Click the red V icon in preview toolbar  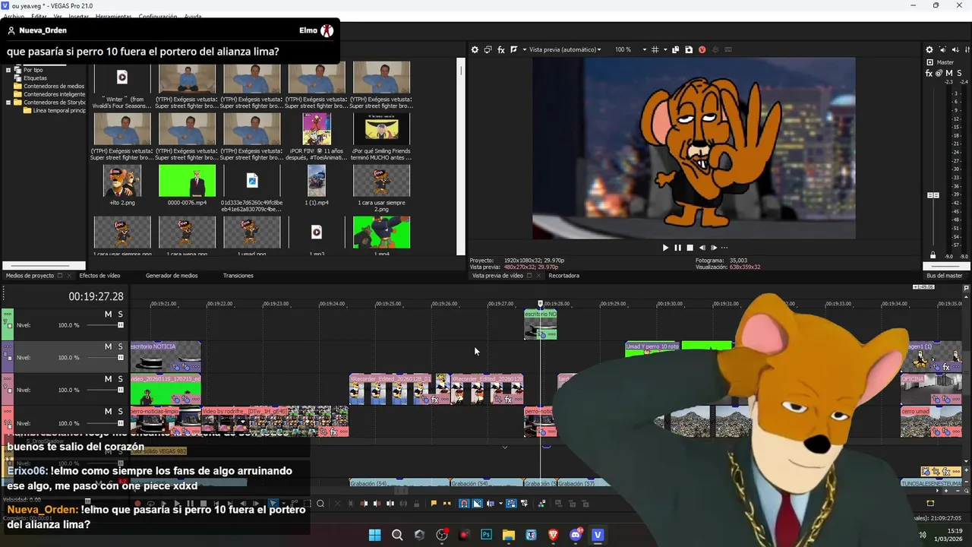pyautogui.click(x=702, y=49)
